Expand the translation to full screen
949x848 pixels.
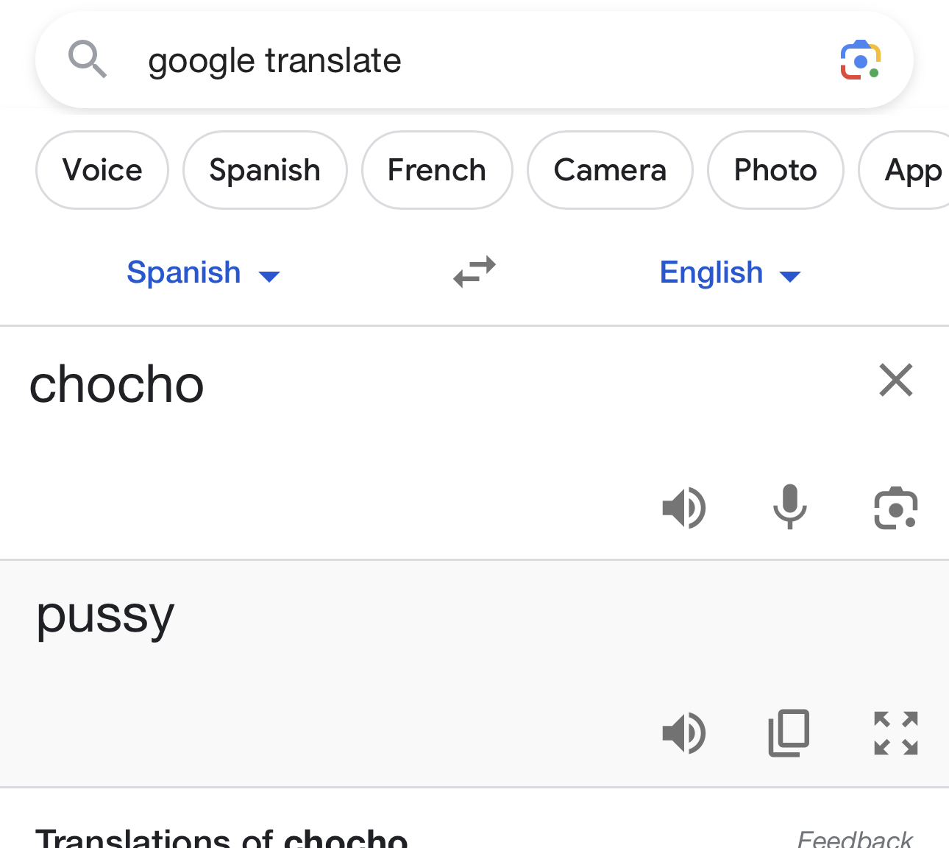(895, 733)
